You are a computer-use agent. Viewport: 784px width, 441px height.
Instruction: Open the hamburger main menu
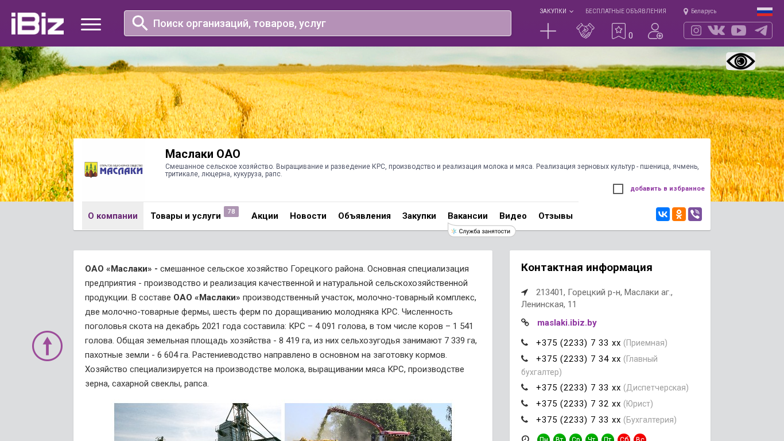tap(91, 24)
